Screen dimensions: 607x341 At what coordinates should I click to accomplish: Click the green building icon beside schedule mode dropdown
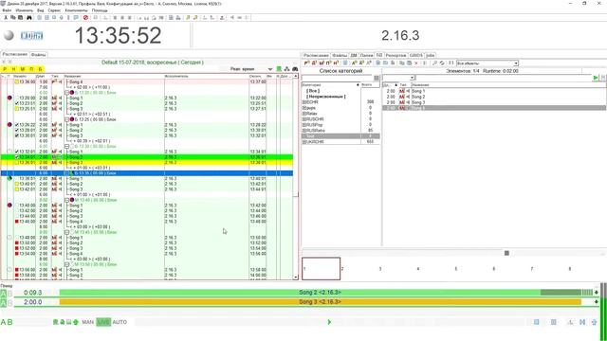(x=279, y=69)
